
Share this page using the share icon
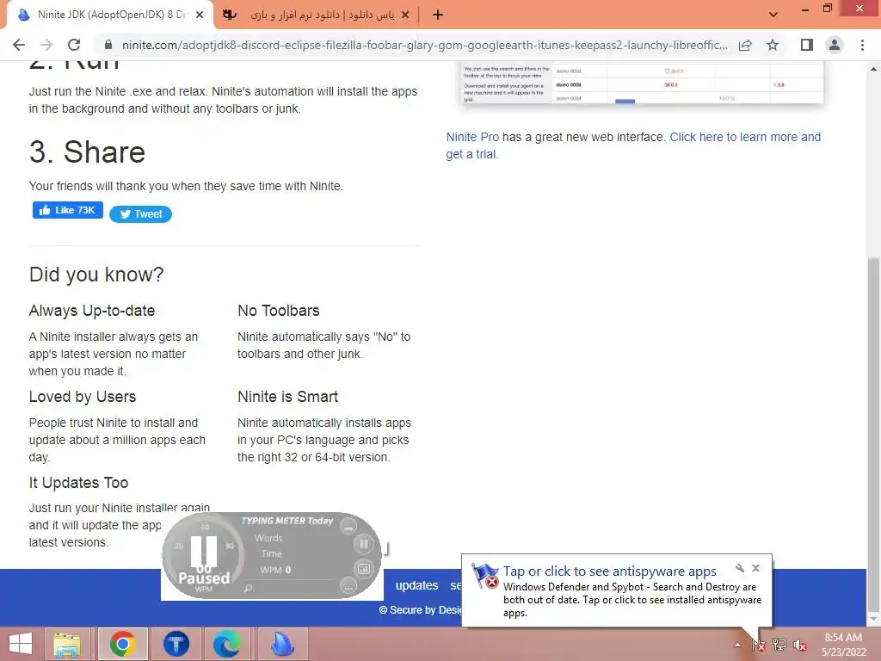[x=745, y=45]
